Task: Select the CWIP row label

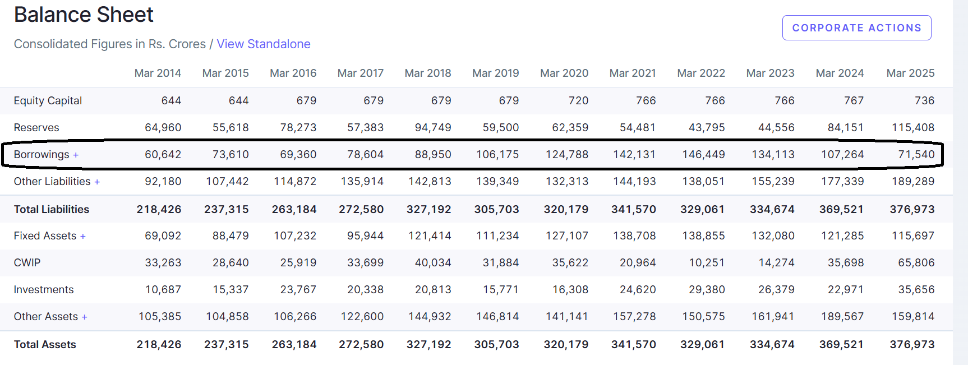Action: (x=27, y=263)
